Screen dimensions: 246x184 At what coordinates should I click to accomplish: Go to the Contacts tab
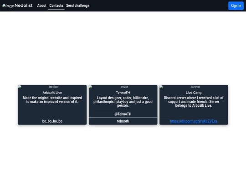(56, 5)
